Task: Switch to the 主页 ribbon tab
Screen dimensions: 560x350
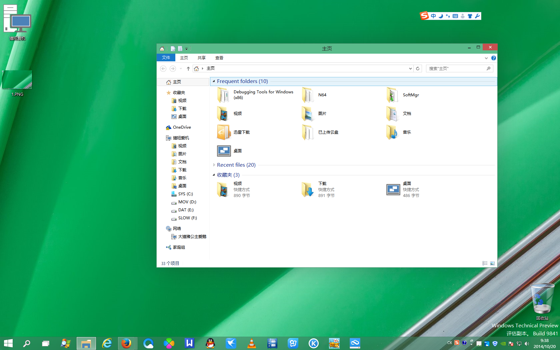Action: [184, 58]
